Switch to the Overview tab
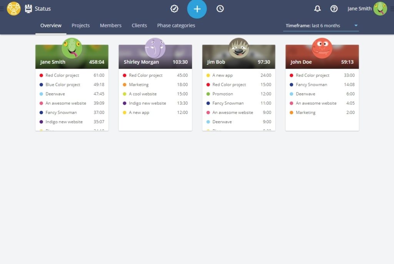394x264 pixels. tap(51, 25)
